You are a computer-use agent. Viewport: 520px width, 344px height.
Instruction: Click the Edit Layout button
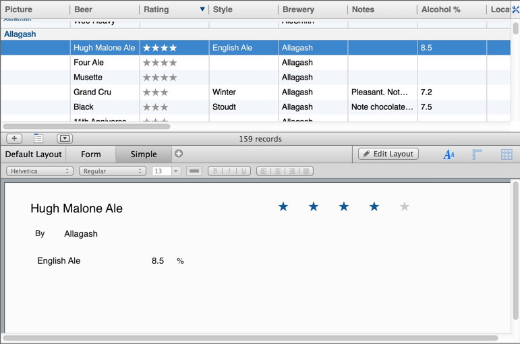[388, 154]
